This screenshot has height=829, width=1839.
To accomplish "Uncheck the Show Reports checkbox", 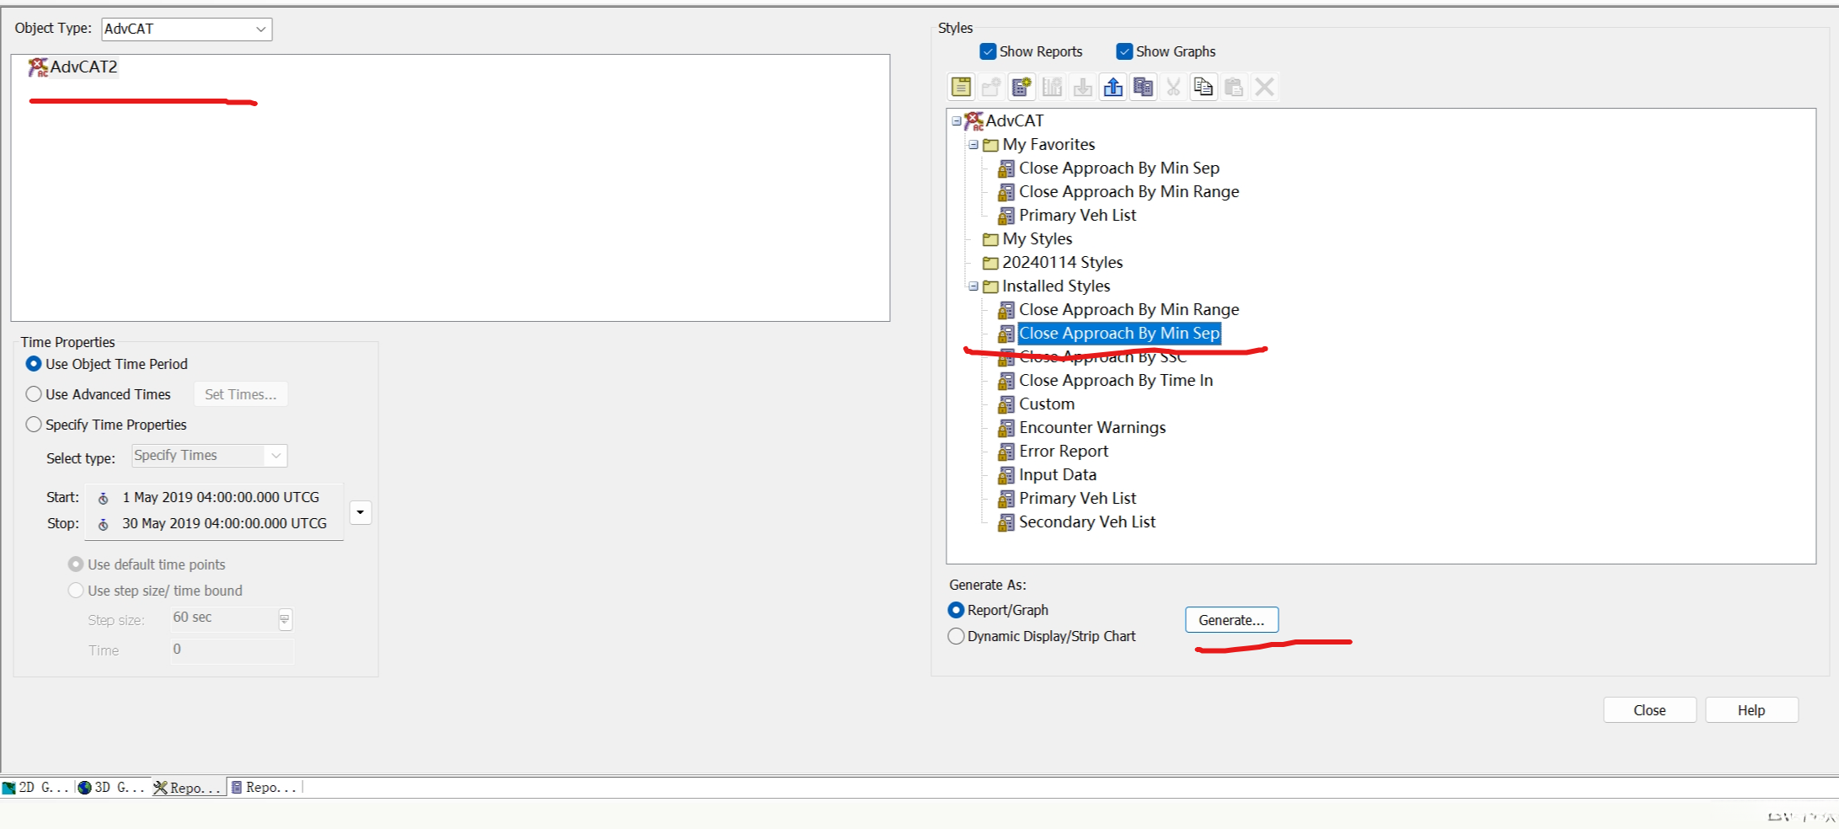I will tap(988, 51).
